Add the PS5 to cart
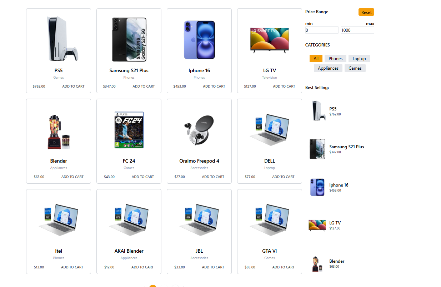 73,86
